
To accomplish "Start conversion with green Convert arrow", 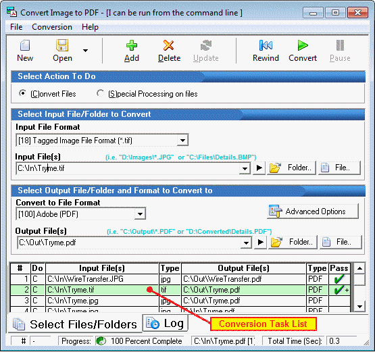I will pos(303,51).
